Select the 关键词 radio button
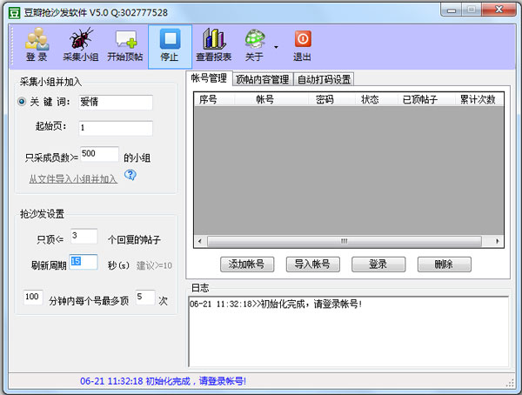The height and width of the screenshot is (395, 522). 22,102
